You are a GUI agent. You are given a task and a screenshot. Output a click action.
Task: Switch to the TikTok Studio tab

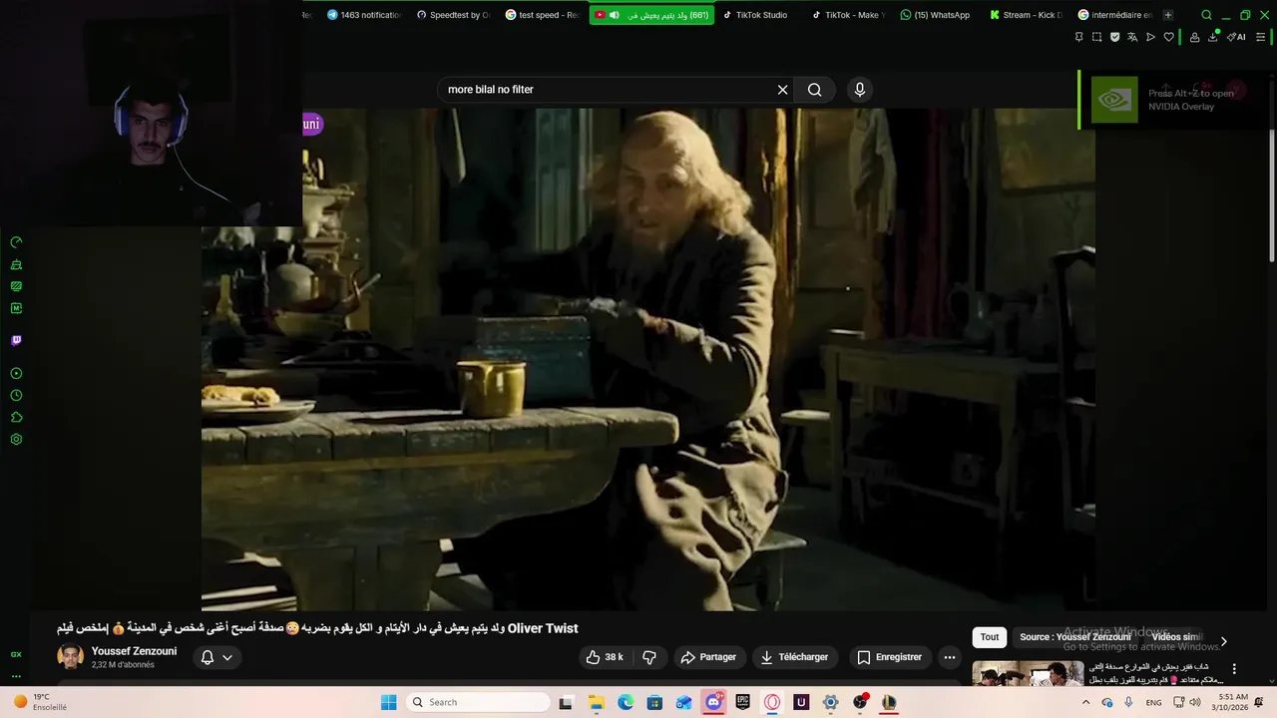point(755,15)
